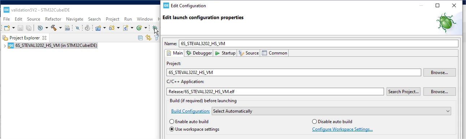The height and width of the screenshot is (139, 466).
Task: Click the Project text field
Action: click(x=294, y=72)
